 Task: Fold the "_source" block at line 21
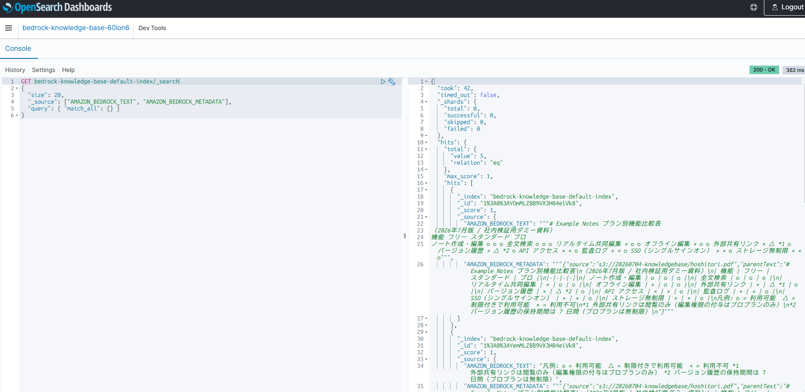(x=426, y=217)
